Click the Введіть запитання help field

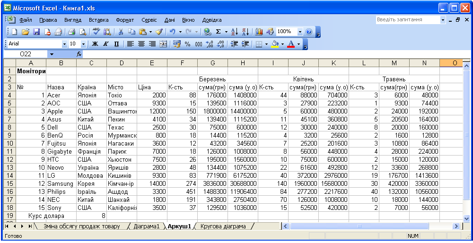pyautogui.click(x=408, y=20)
